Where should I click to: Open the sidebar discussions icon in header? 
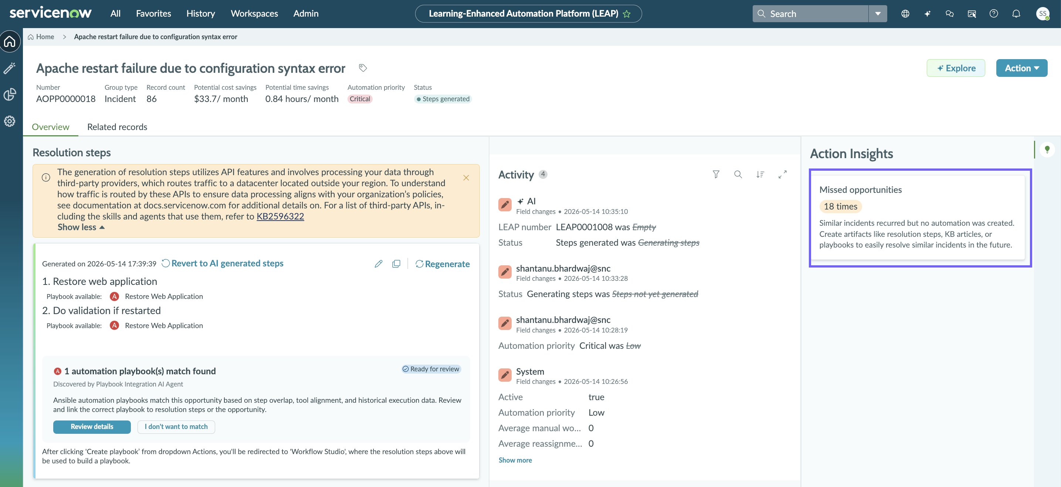pyautogui.click(x=972, y=14)
